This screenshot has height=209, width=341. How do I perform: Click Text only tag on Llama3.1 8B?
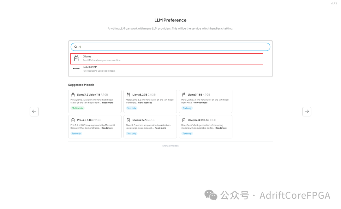(187, 108)
